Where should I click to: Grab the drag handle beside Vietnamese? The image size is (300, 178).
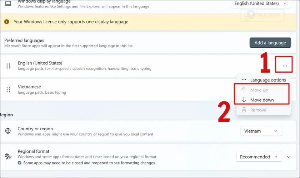[8, 90]
